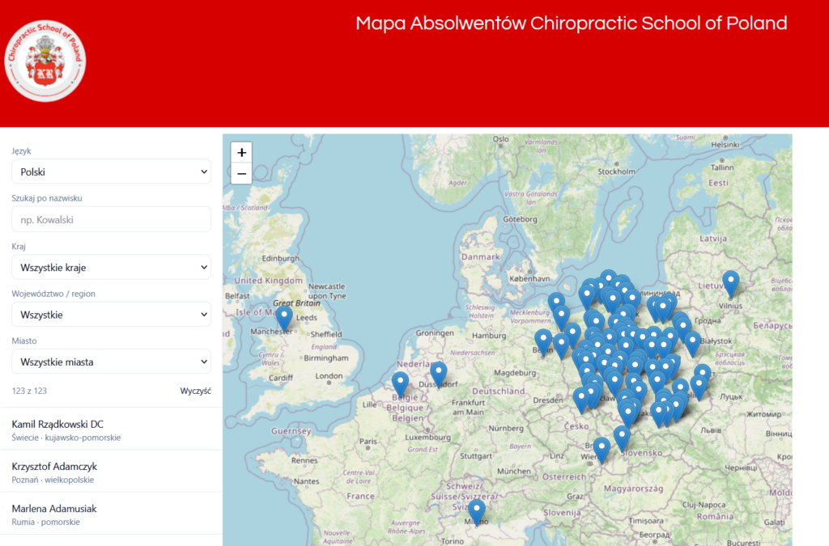Image resolution: width=829 pixels, height=546 pixels.
Task: Click the '123 z 123' results count
Action: 29,391
